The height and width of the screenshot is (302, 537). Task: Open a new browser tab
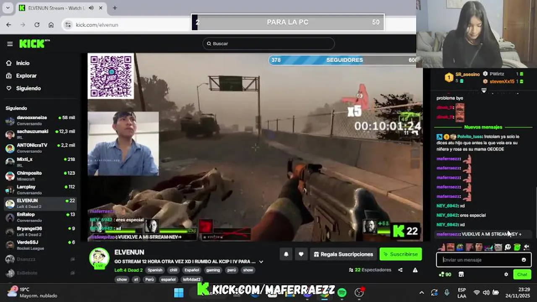(x=115, y=8)
